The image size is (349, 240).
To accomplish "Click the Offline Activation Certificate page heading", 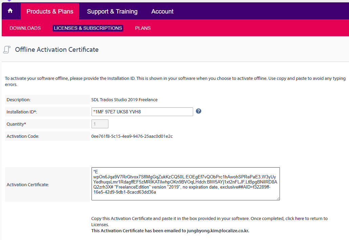I will (57, 49).
